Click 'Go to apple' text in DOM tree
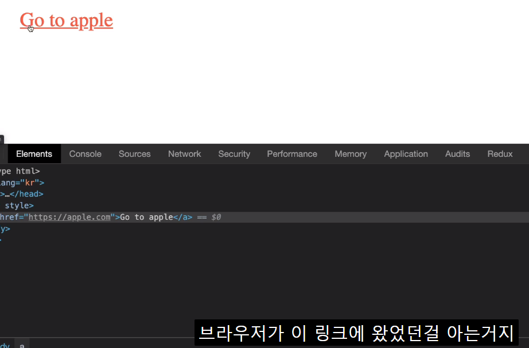 click(146, 217)
